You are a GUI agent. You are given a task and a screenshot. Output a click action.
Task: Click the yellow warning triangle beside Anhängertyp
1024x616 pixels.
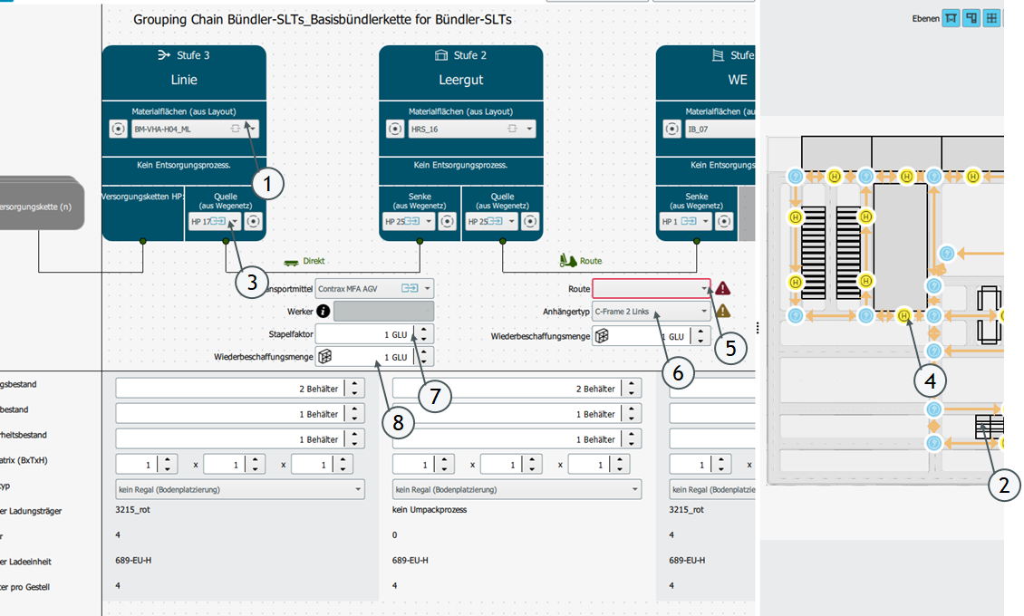(x=723, y=311)
